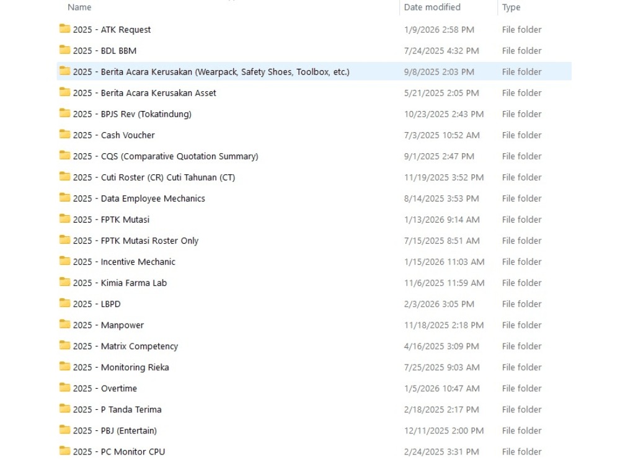Click the P Tanda Terima folder icon

click(65, 409)
